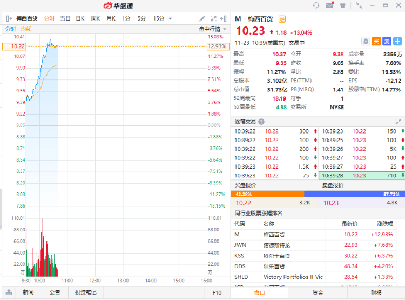
Task: Expand the tick-by-tick trades panel fullscreen
Action: [x=399, y=122]
